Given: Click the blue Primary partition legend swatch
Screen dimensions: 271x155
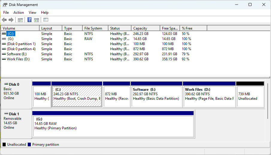Looking at the screenshot, I should pos(29,145).
